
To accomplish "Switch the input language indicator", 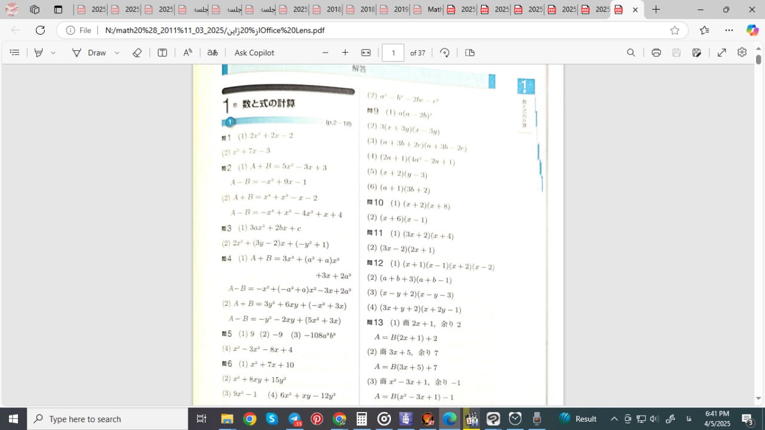I will pyautogui.click(x=689, y=419).
